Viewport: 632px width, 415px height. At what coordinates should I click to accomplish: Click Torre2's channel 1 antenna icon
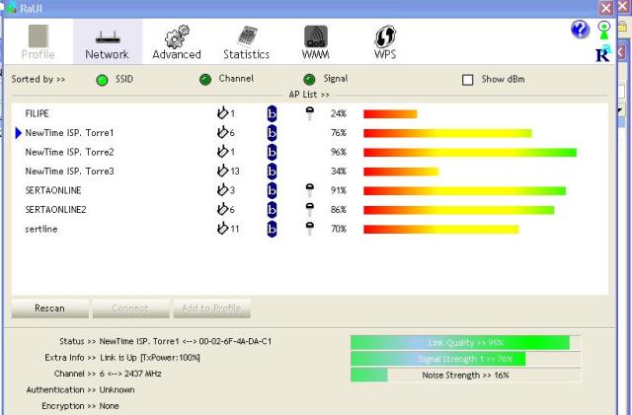(x=222, y=152)
